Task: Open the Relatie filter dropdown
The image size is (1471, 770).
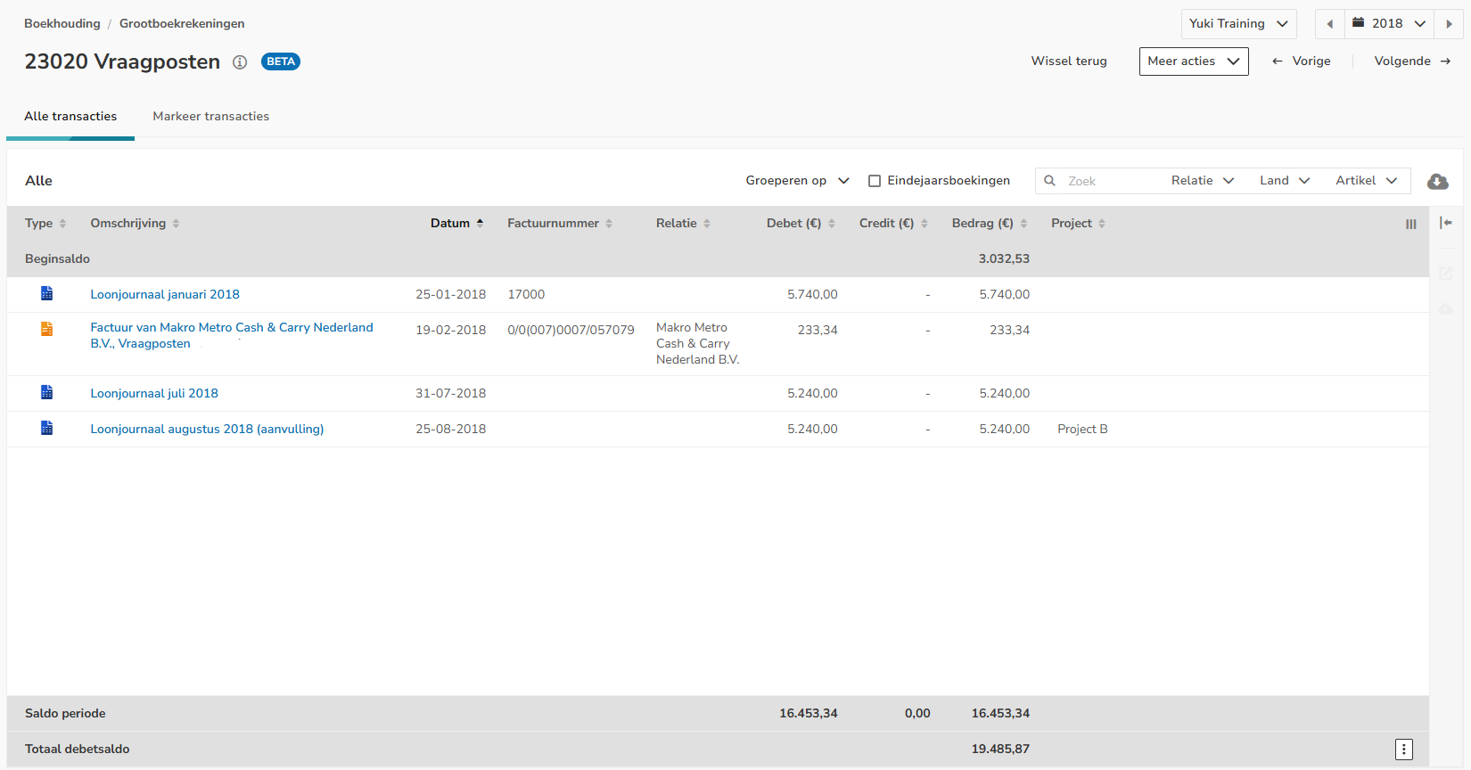Action: (1203, 181)
